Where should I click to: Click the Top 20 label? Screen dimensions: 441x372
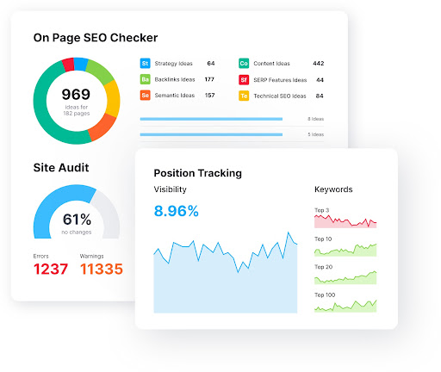pyautogui.click(x=323, y=267)
